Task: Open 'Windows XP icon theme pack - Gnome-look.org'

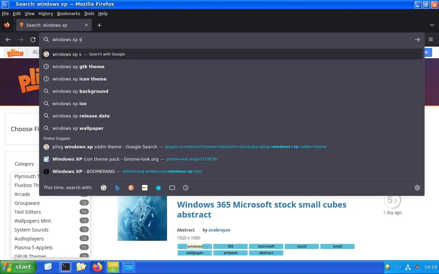Action: point(232,159)
